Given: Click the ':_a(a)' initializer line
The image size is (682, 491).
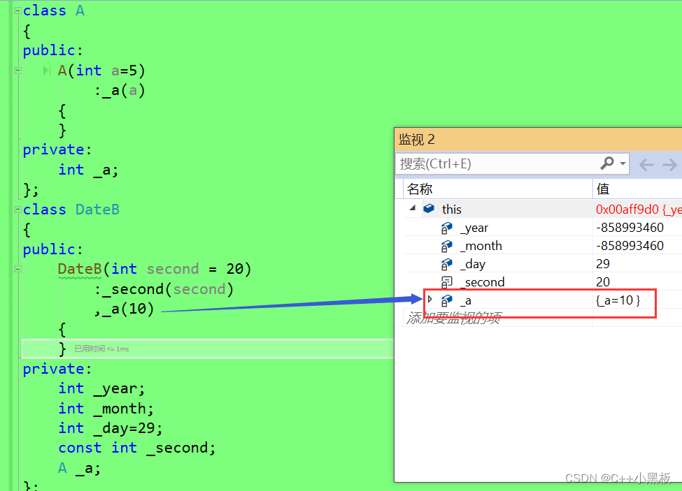Looking at the screenshot, I should 120,90.
